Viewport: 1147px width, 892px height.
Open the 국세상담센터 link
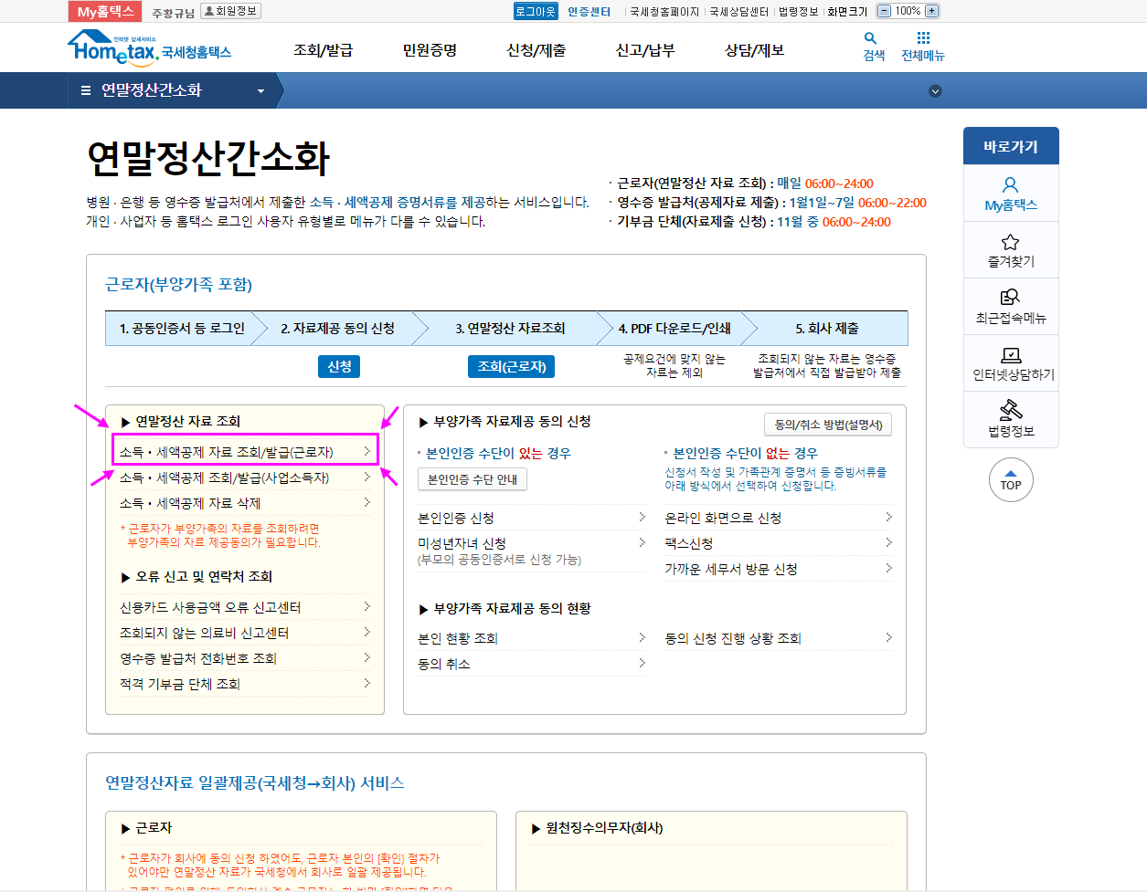pos(739,12)
